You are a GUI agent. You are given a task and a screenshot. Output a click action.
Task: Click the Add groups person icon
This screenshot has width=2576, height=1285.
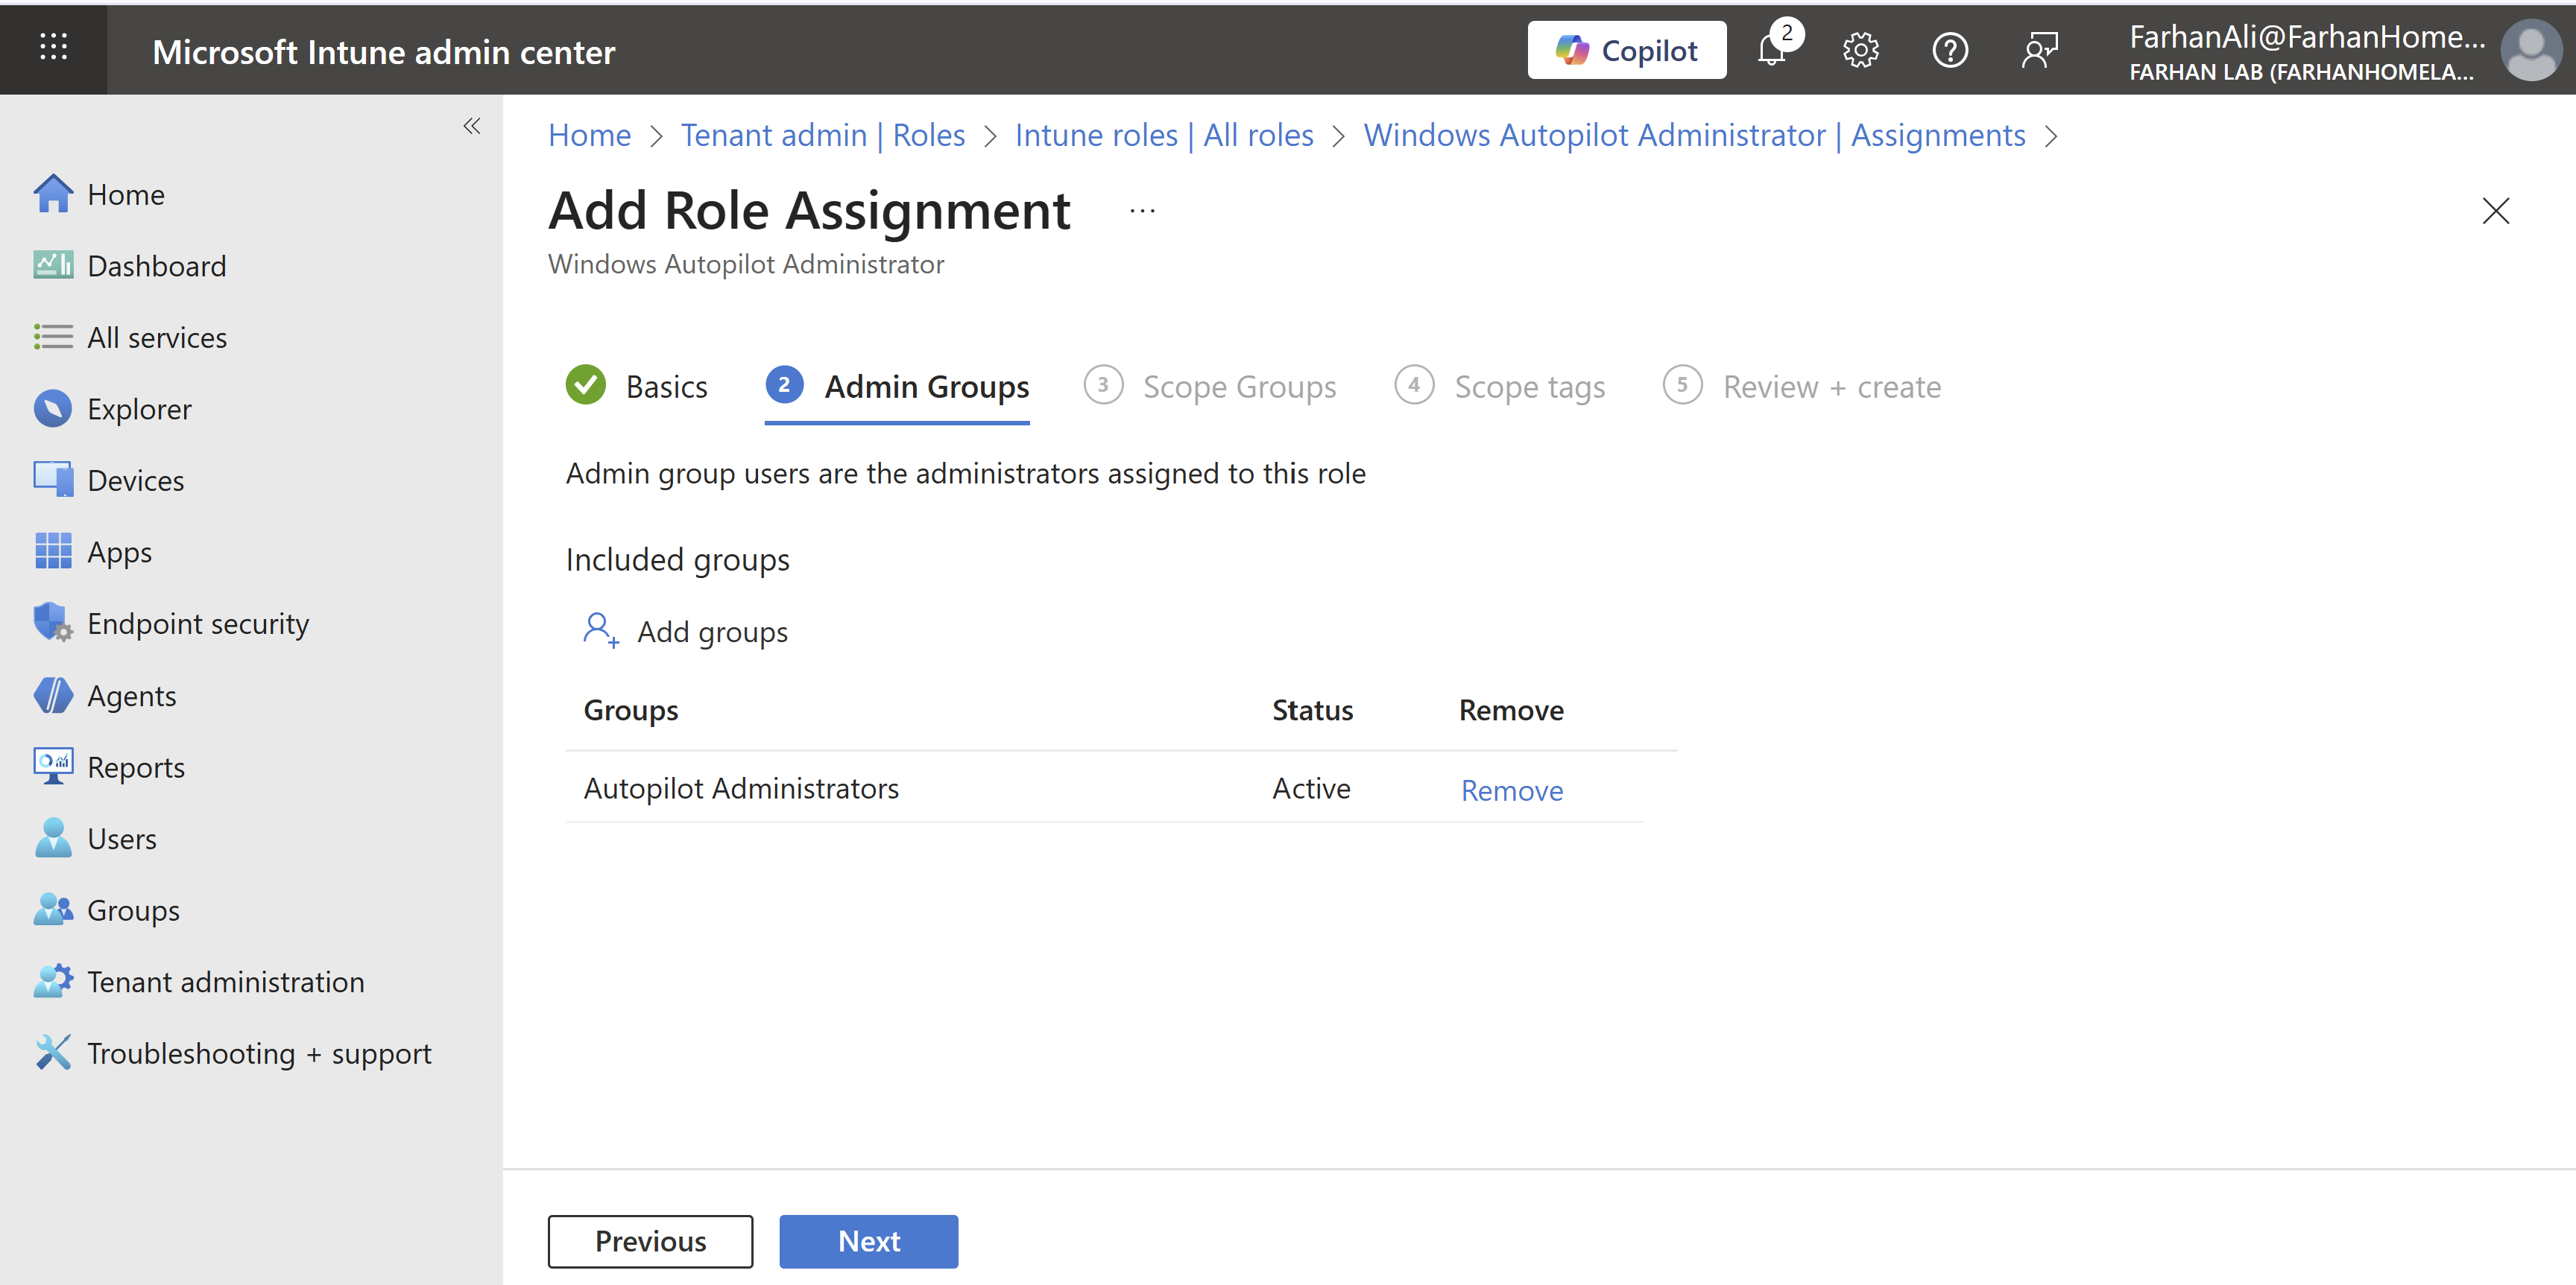(600, 630)
